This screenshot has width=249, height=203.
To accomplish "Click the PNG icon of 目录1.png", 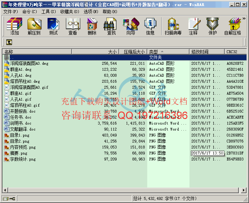I will tap(6, 135).
